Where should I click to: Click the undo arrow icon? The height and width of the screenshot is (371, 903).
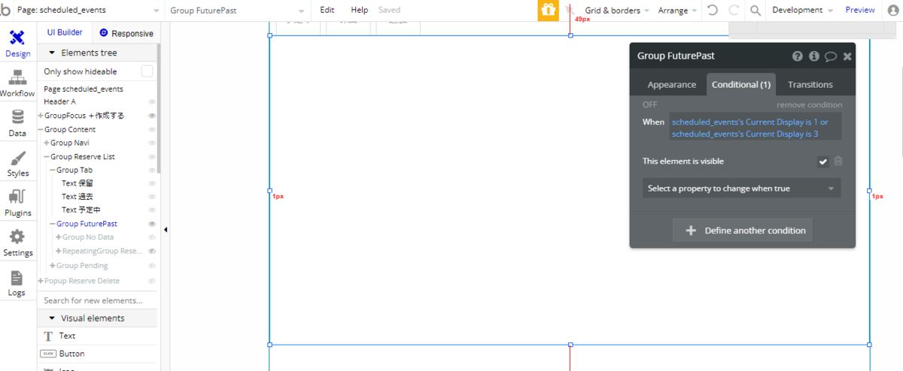click(713, 11)
